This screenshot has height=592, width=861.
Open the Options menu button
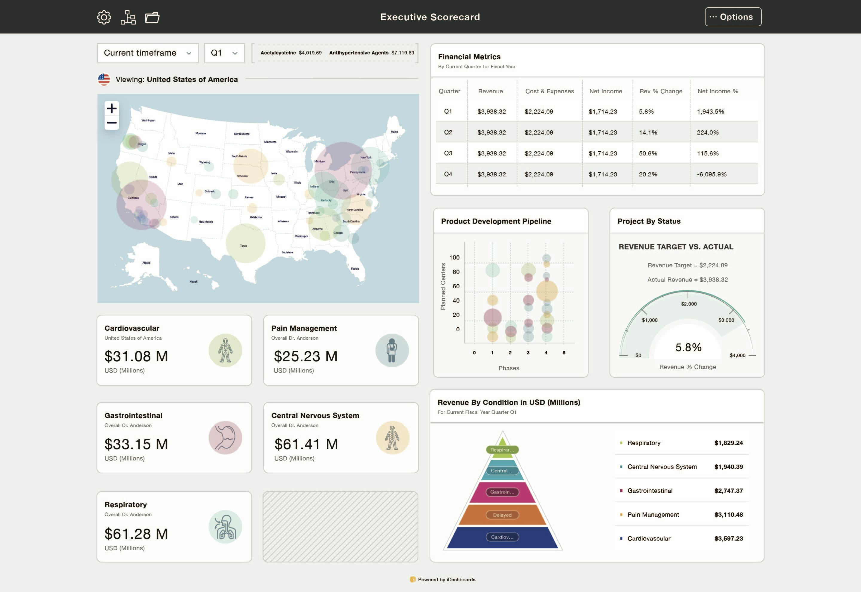tap(733, 17)
